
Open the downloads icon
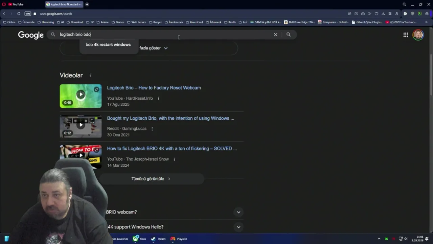tap(383, 14)
